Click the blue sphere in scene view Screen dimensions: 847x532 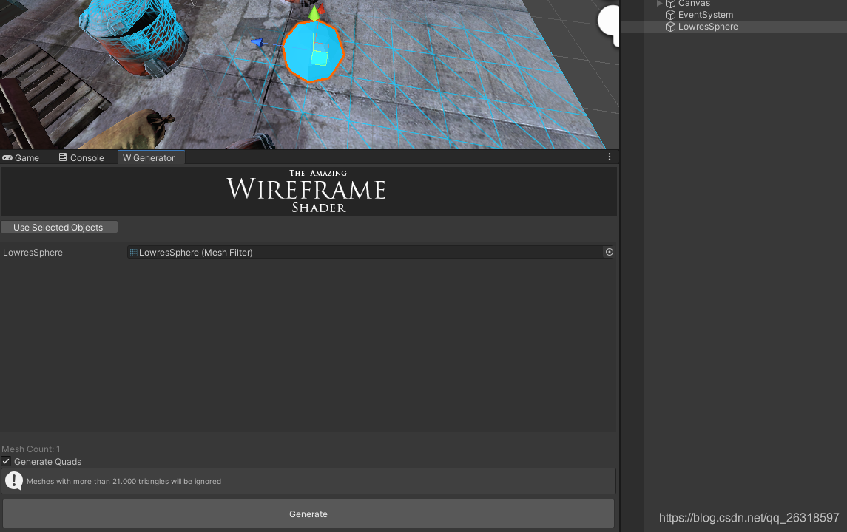click(314, 51)
